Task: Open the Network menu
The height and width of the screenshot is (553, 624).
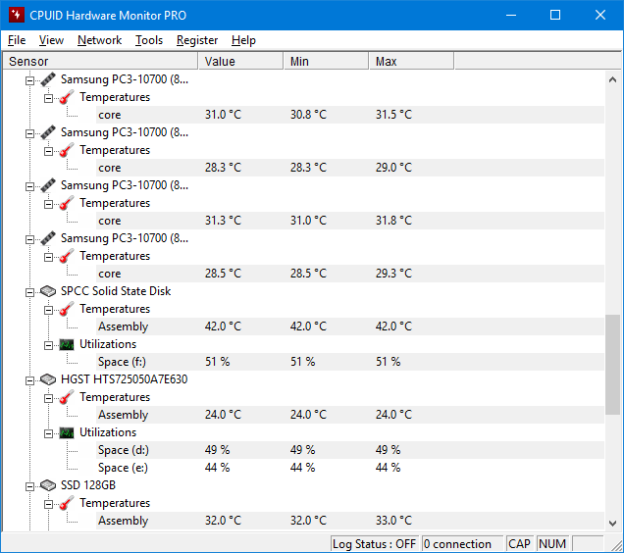Action: point(99,40)
